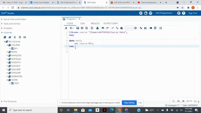Undo the last edit
The height and width of the screenshot is (113, 201).
coord(103,28)
